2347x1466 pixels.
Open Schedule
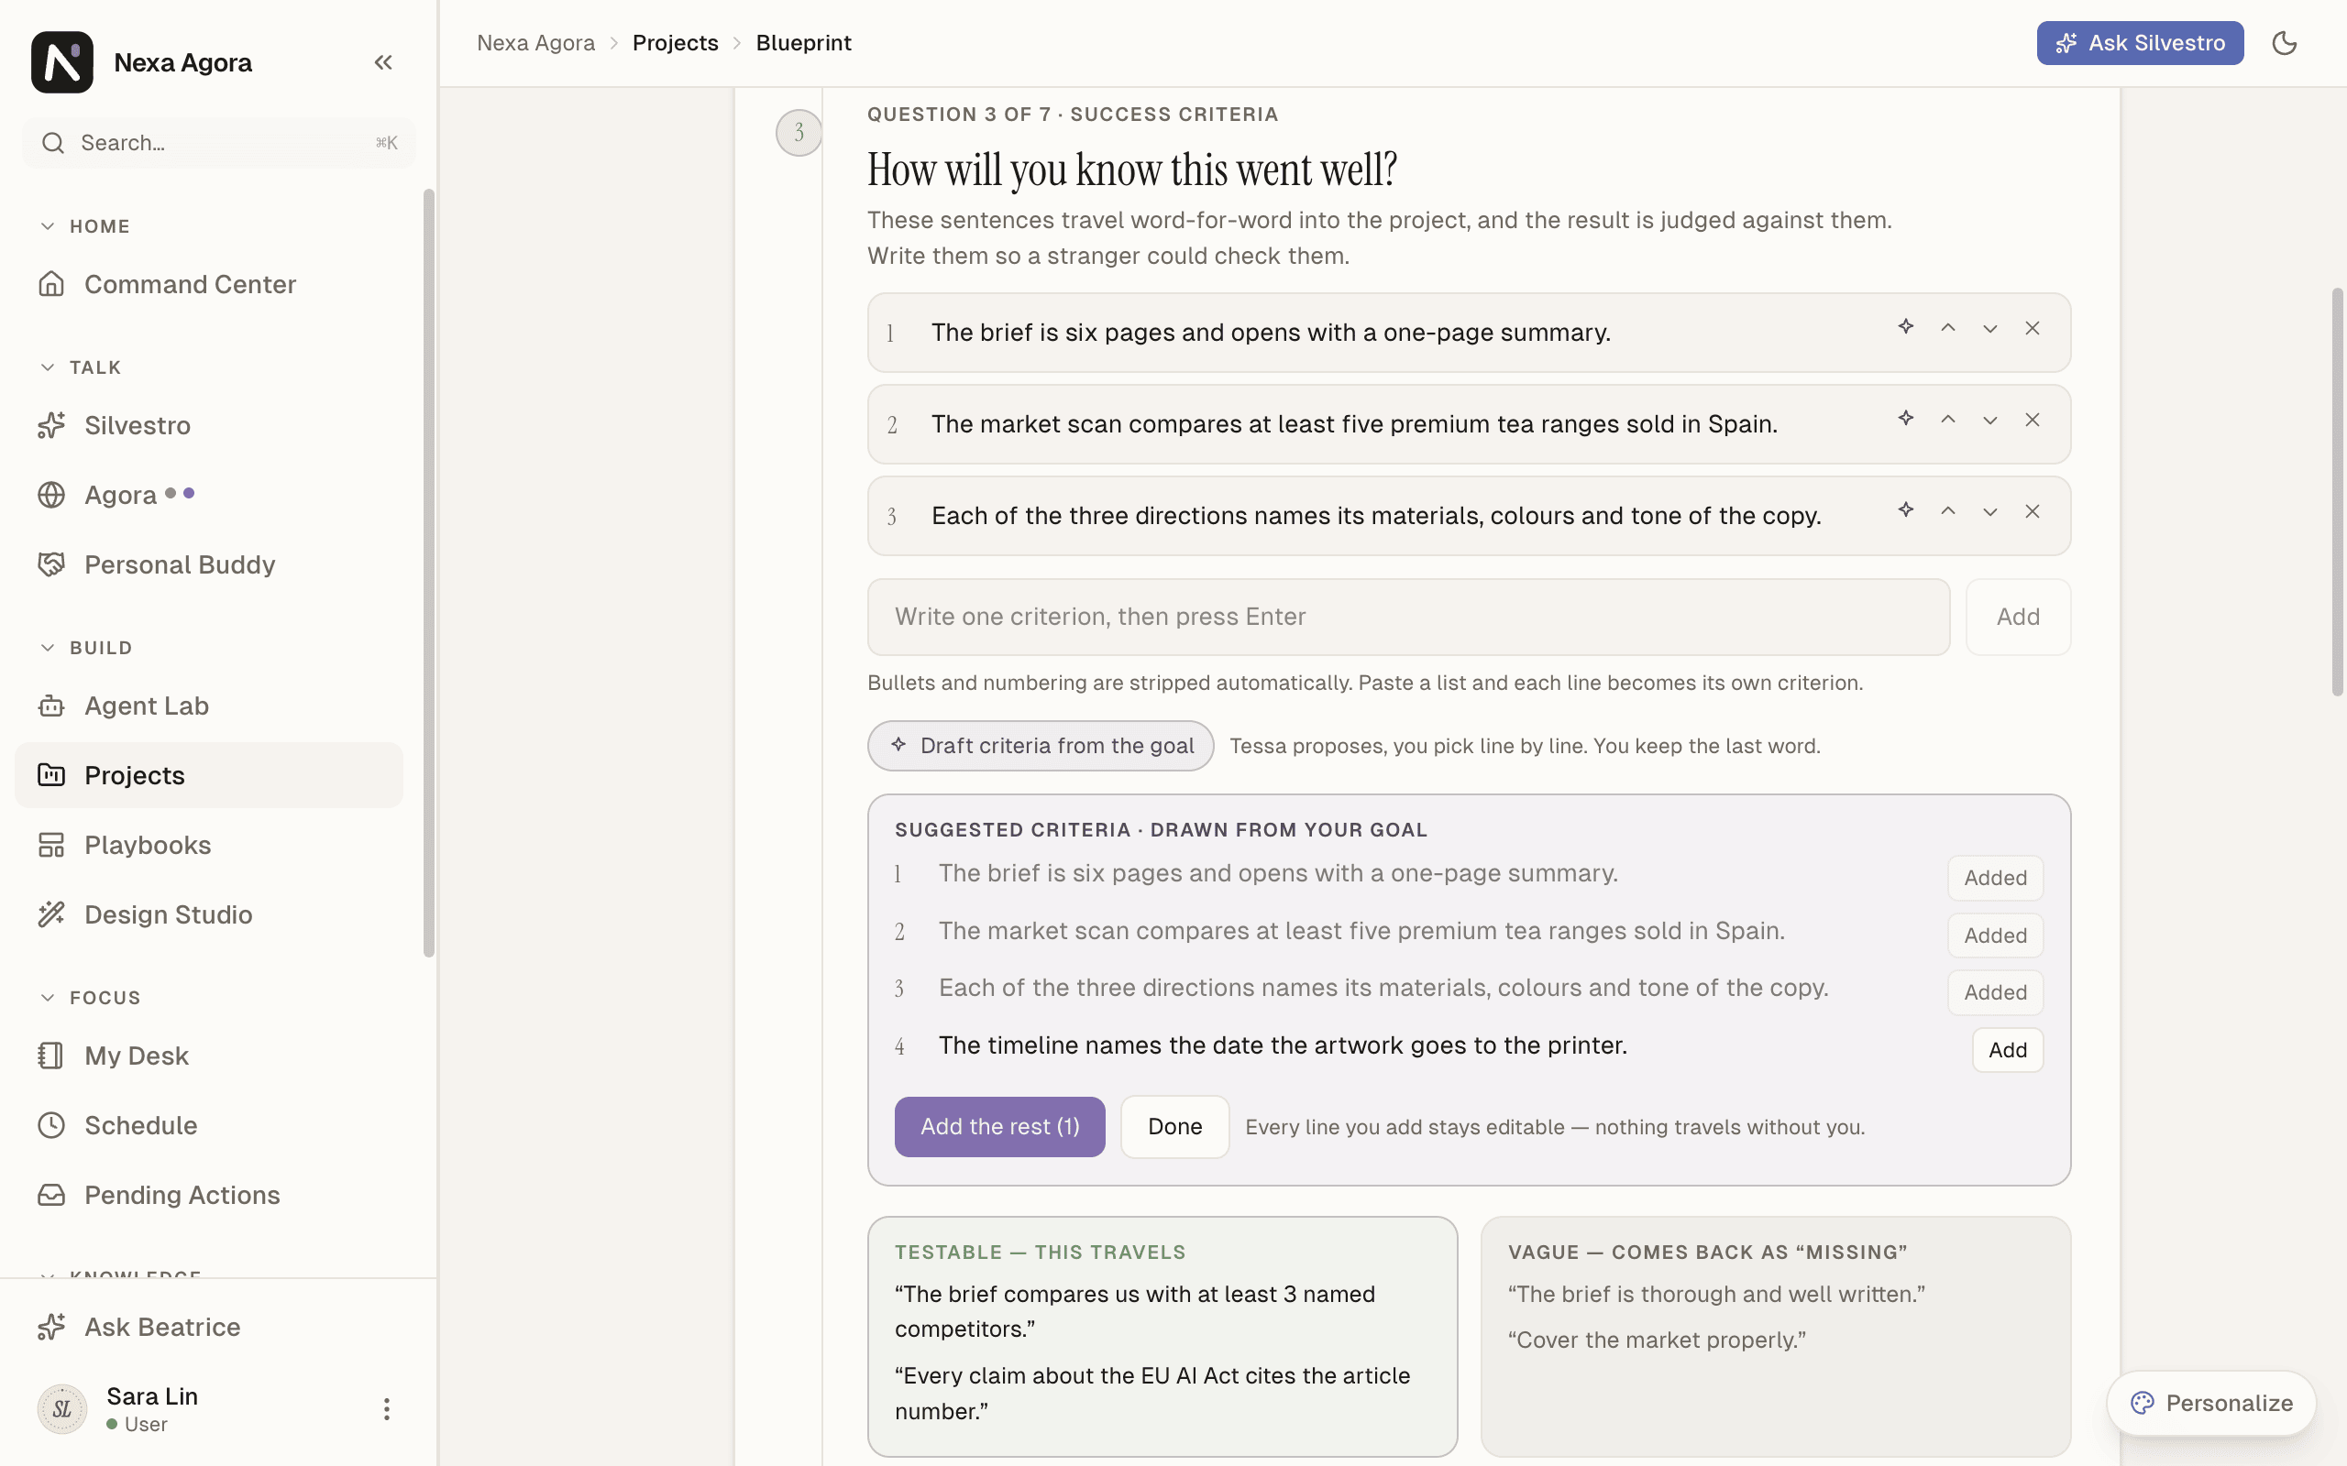pyautogui.click(x=208, y=1125)
